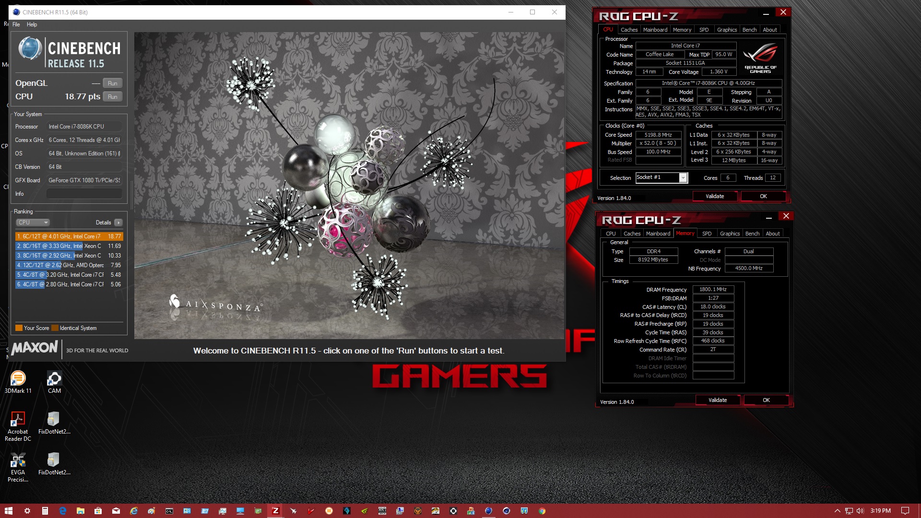Open Paint from the taskbar
Screen dimensions: 921x518
coord(151,511)
